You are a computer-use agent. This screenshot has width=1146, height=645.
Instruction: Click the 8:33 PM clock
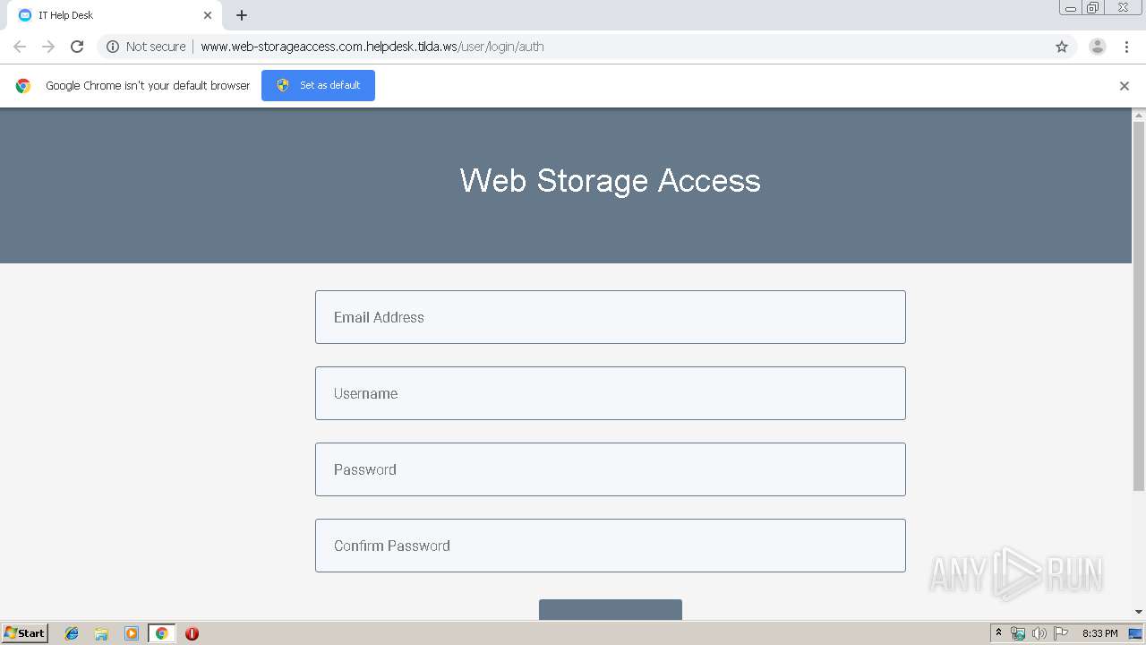(1099, 633)
